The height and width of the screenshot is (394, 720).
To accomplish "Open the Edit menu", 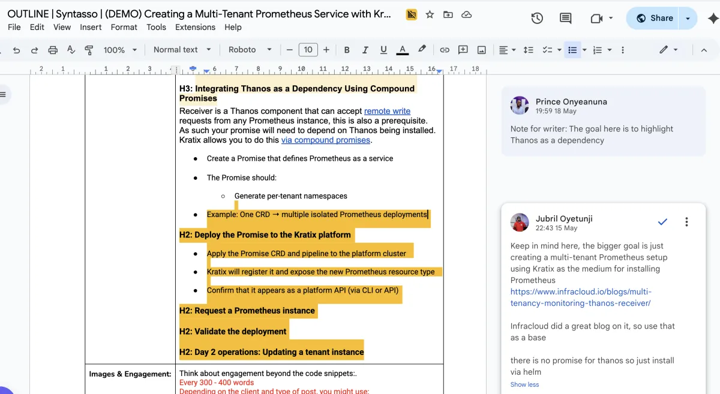I will (x=37, y=27).
